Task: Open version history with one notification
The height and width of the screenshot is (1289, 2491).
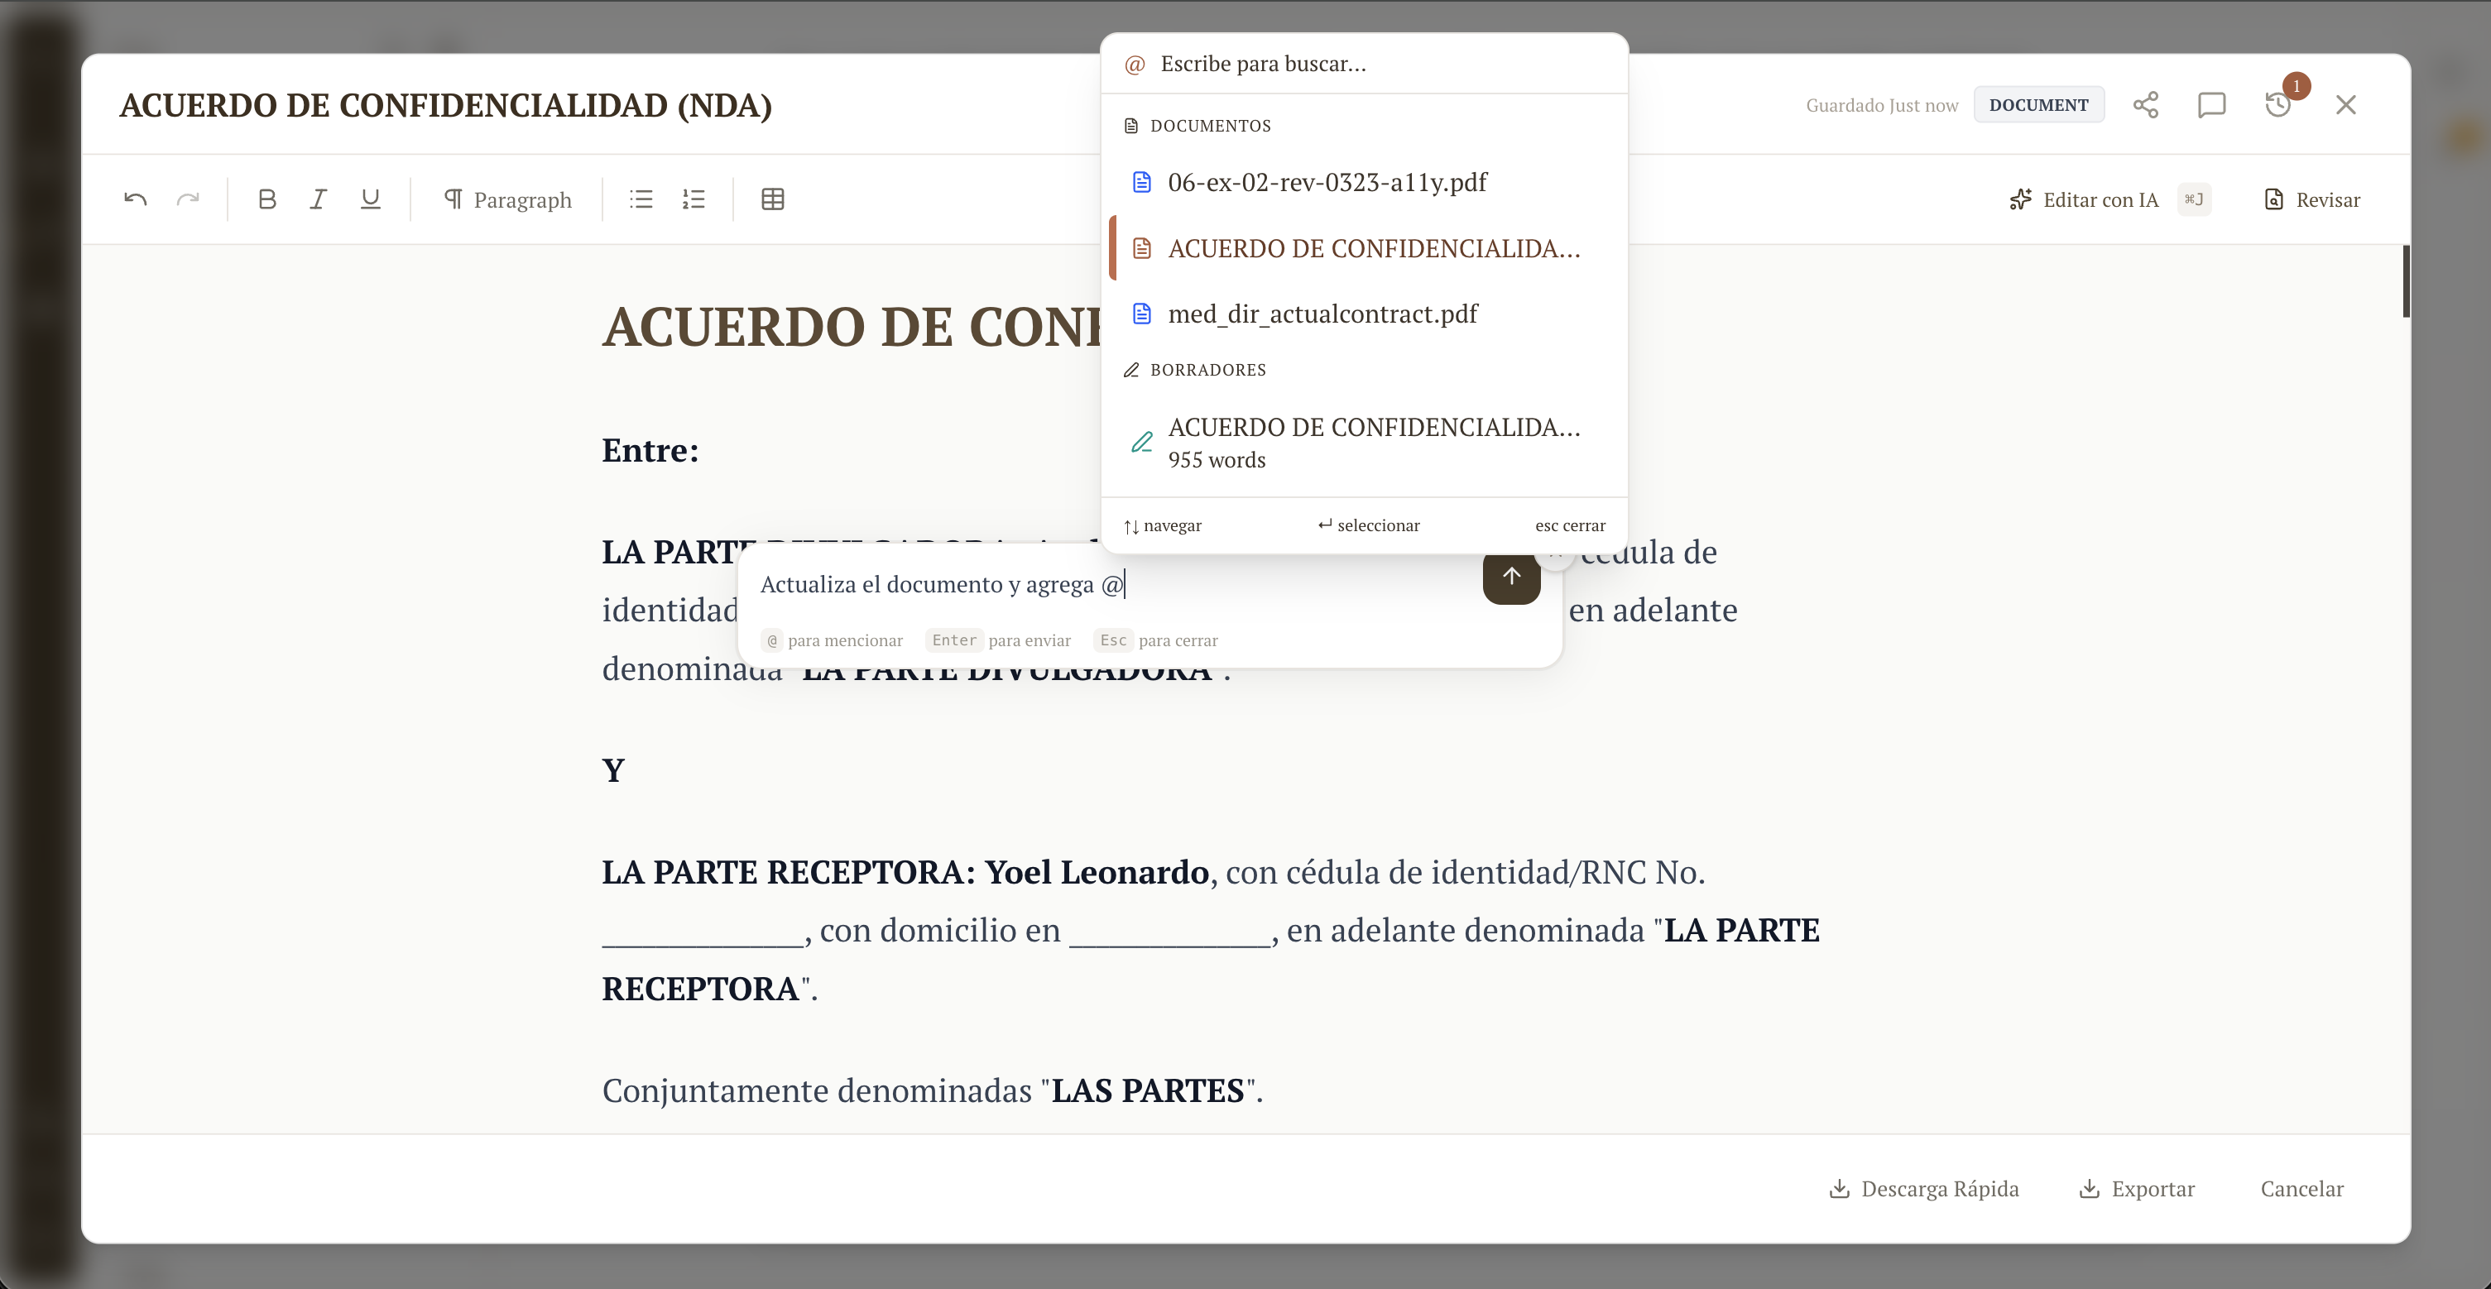Action: (x=2279, y=104)
